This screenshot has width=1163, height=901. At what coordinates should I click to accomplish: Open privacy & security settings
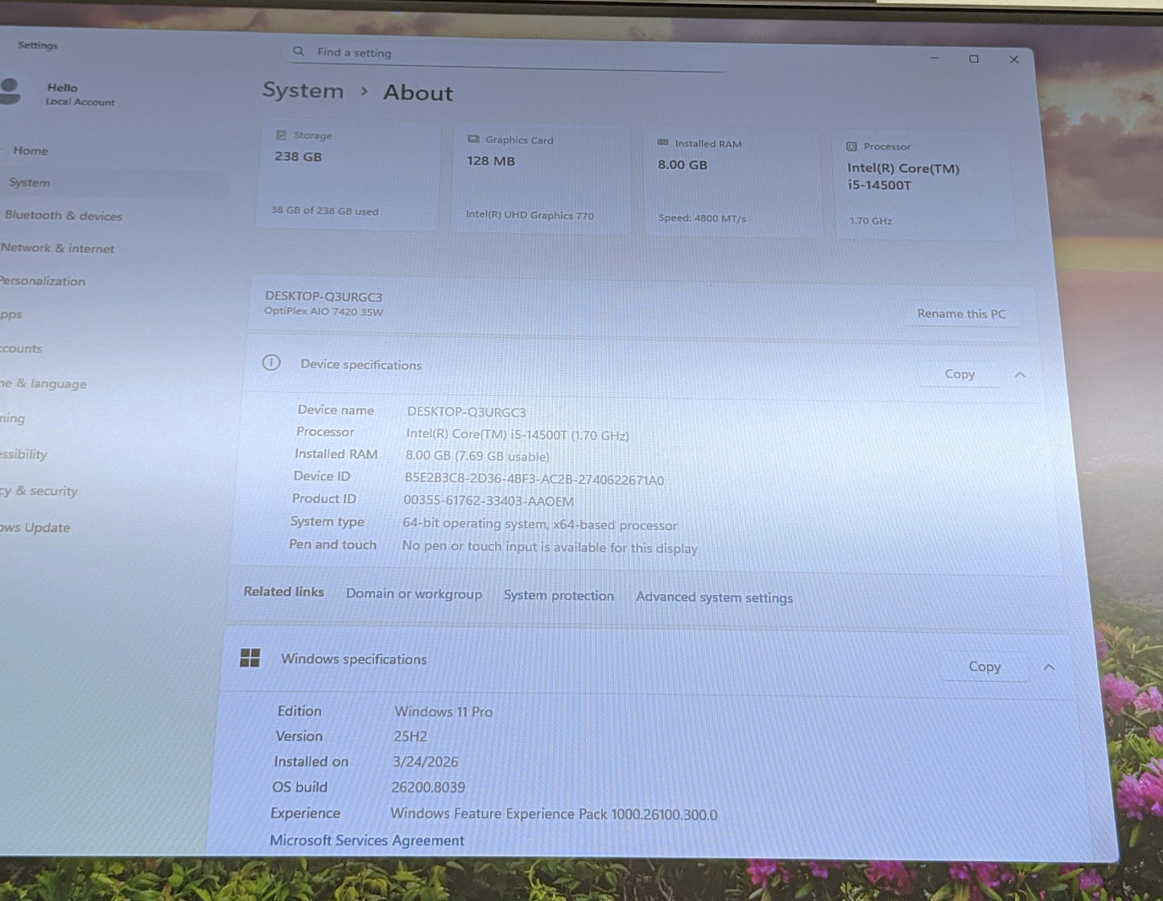39,491
